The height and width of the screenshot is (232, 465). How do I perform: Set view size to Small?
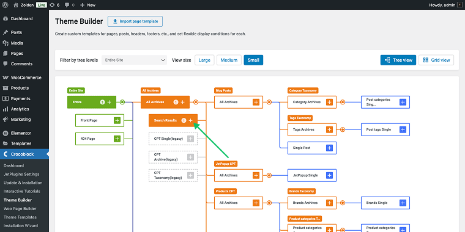253,60
